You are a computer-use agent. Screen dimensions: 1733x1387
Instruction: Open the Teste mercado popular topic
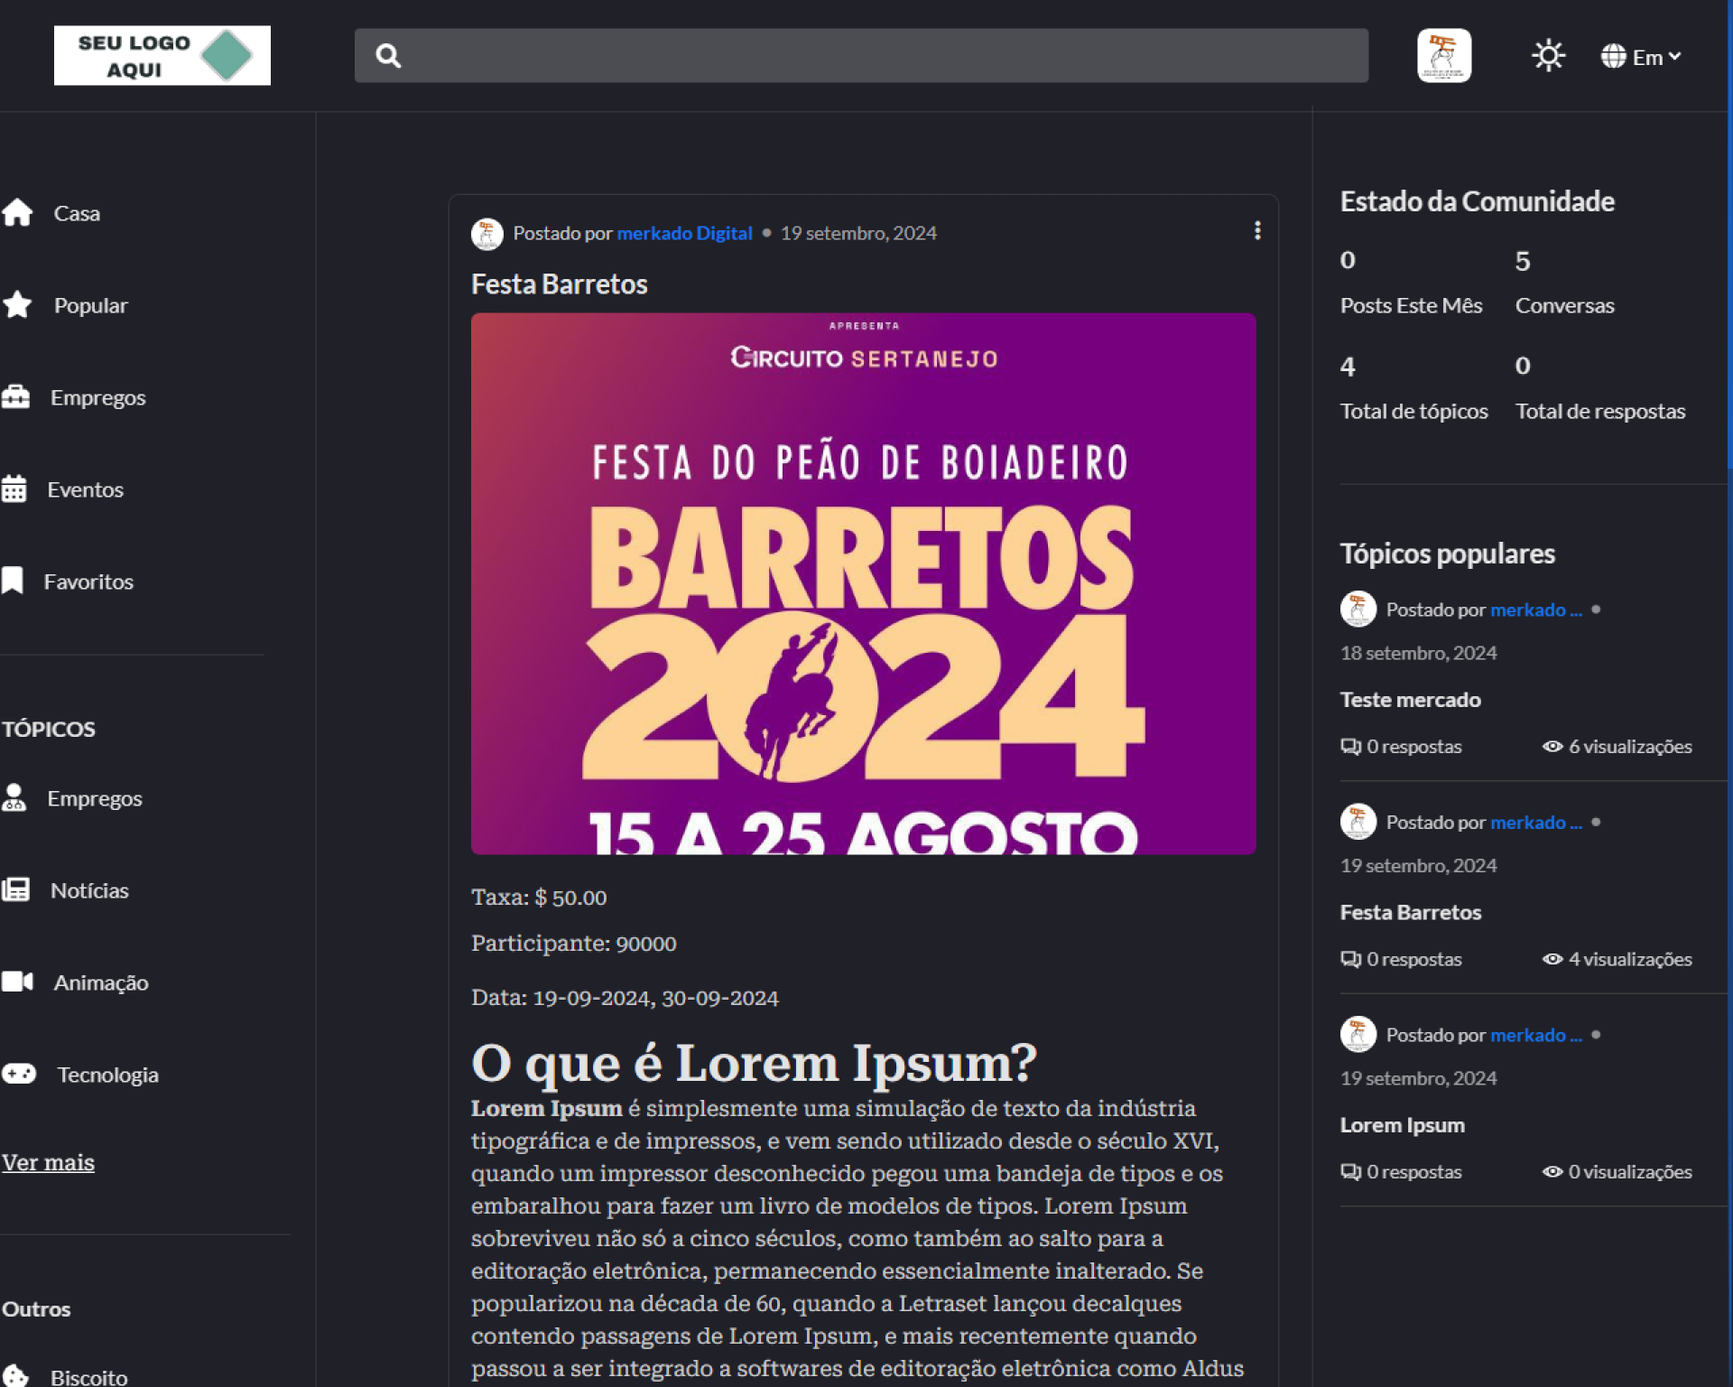click(1410, 700)
